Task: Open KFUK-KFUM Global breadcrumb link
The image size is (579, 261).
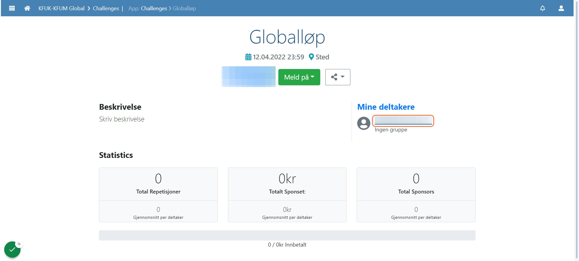Action: click(x=62, y=8)
